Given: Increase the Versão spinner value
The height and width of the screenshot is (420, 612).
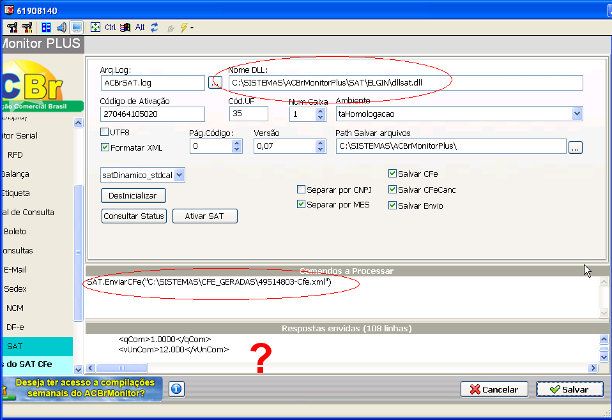Looking at the screenshot, I should 321,143.
